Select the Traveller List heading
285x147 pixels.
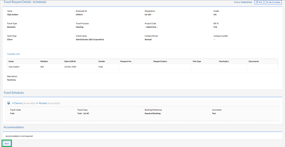point(13,54)
